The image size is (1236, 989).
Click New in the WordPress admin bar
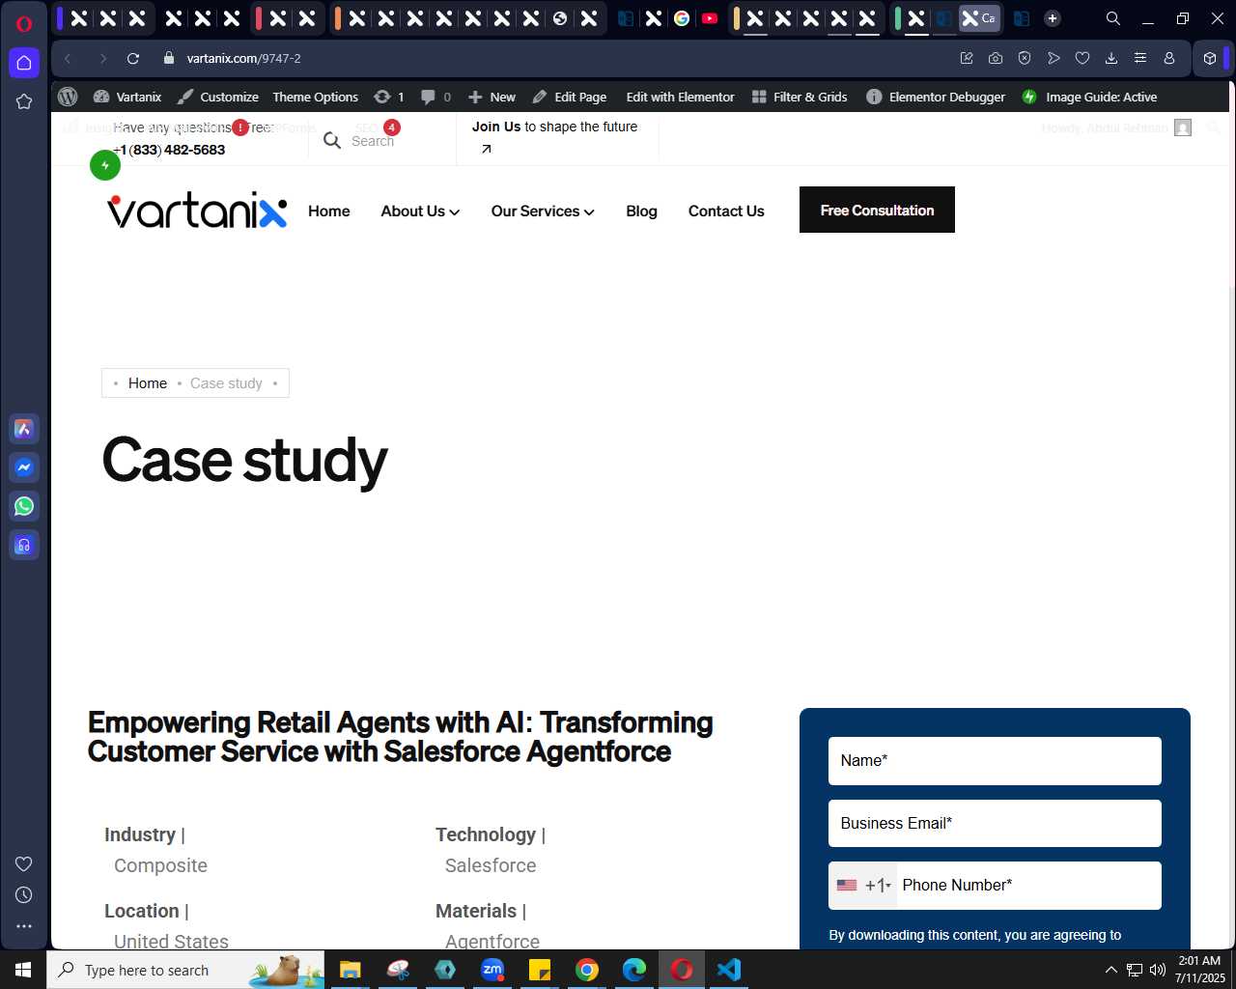492,97
